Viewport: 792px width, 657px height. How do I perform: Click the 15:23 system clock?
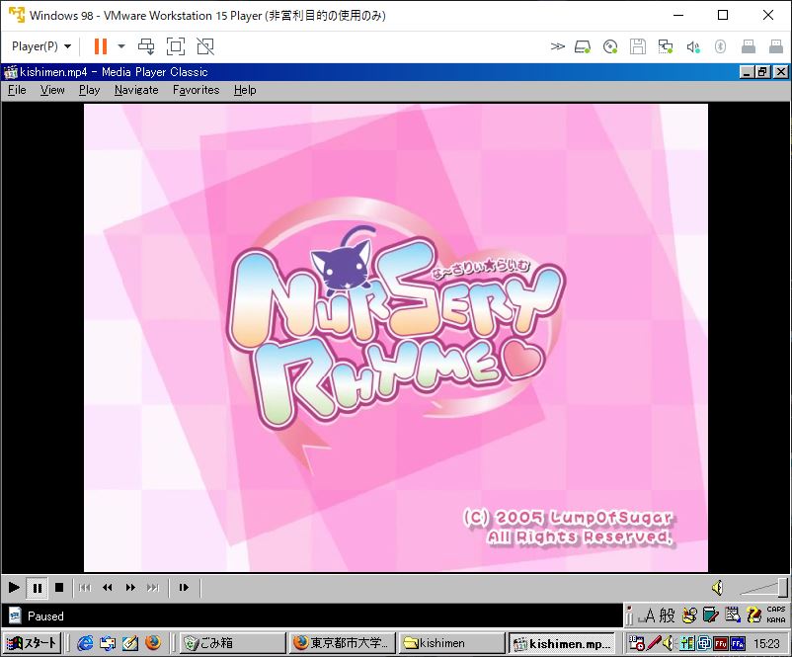766,643
